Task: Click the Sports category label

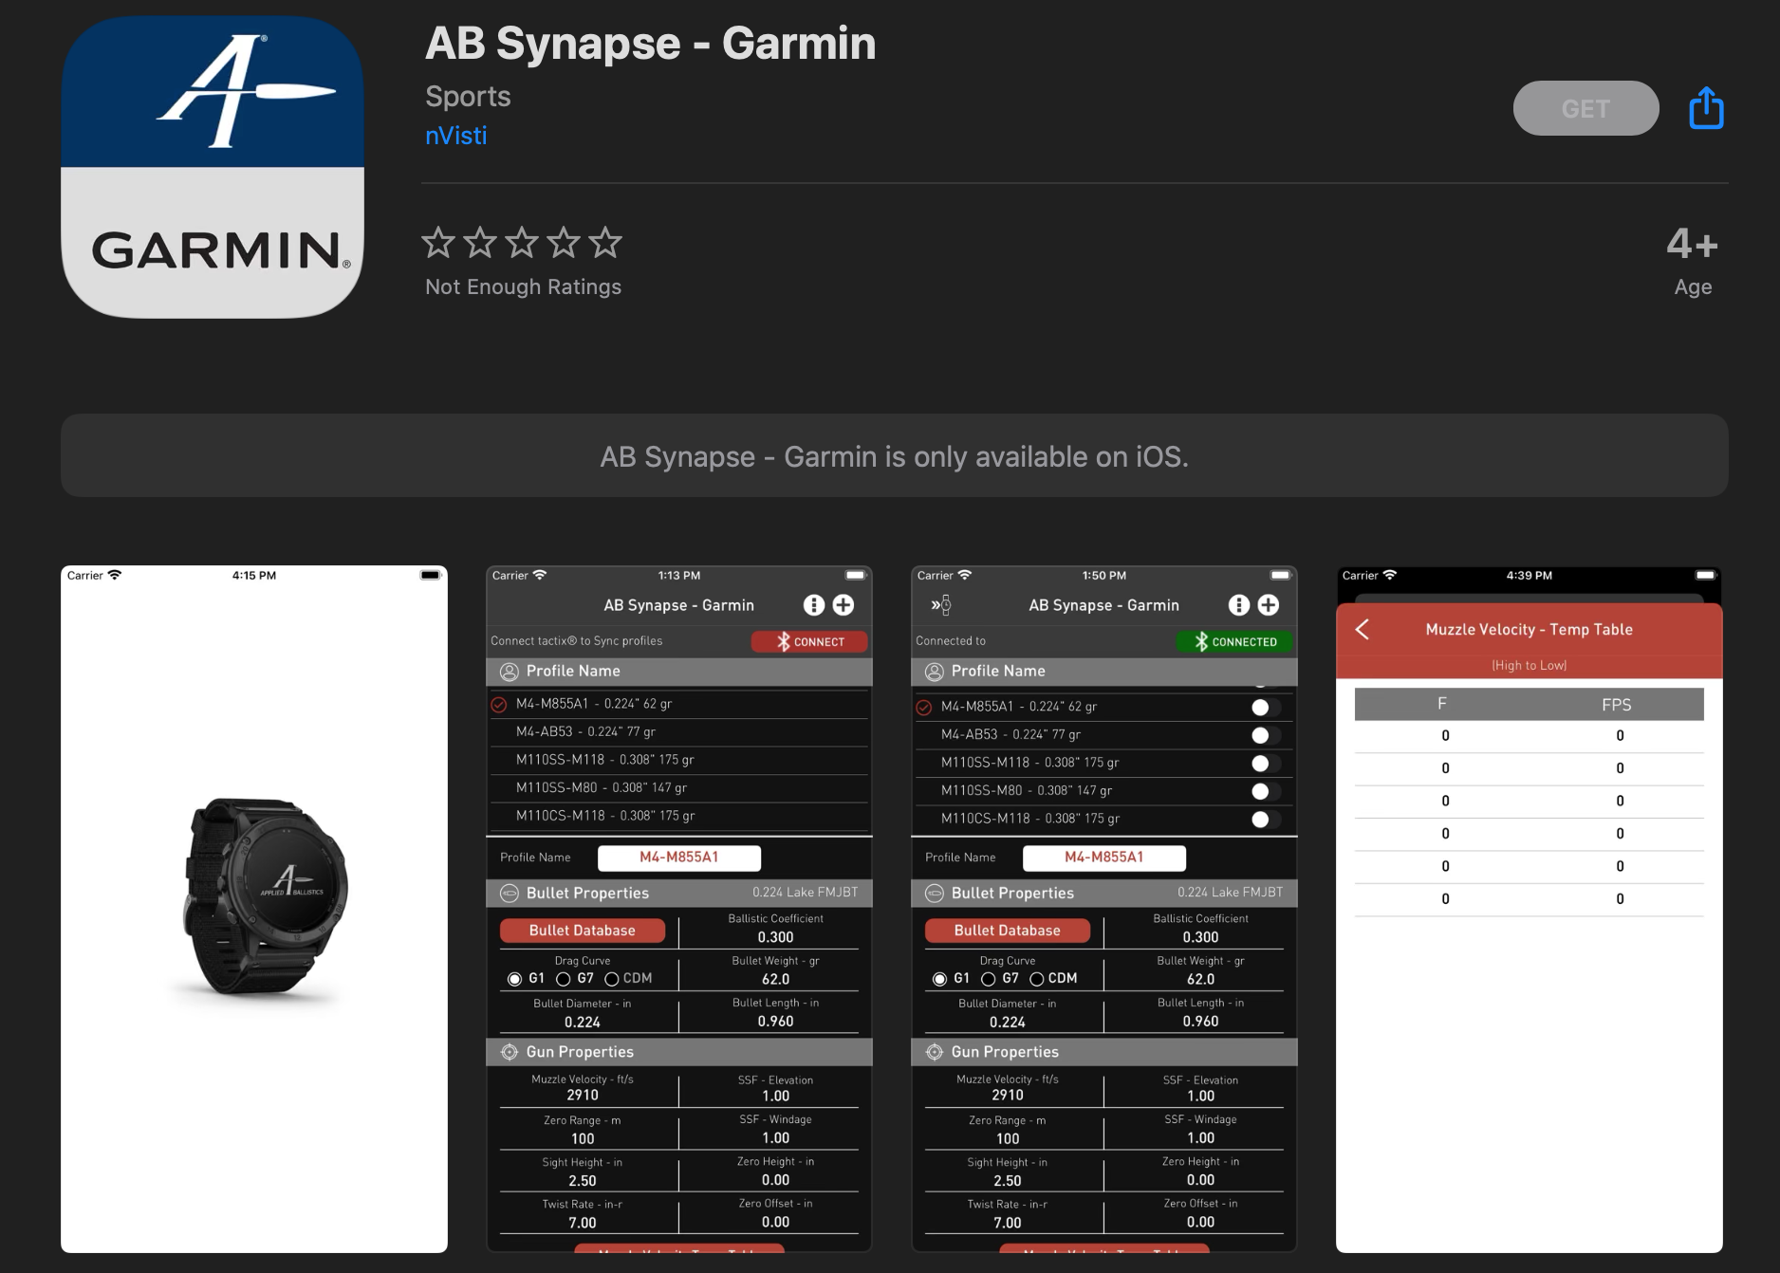Action: tap(468, 97)
